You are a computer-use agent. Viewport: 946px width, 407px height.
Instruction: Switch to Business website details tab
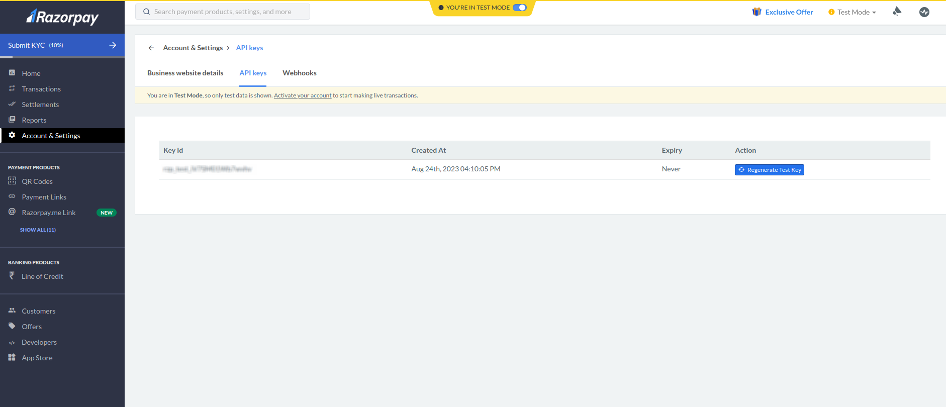point(185,73)
